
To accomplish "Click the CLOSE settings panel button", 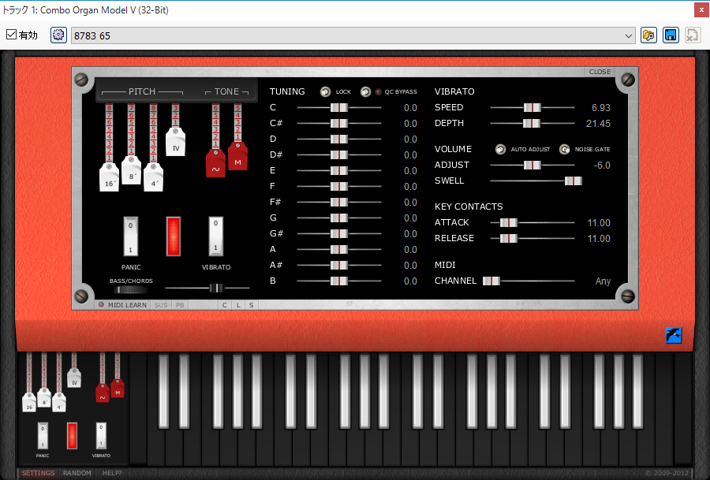I will 600,72.
